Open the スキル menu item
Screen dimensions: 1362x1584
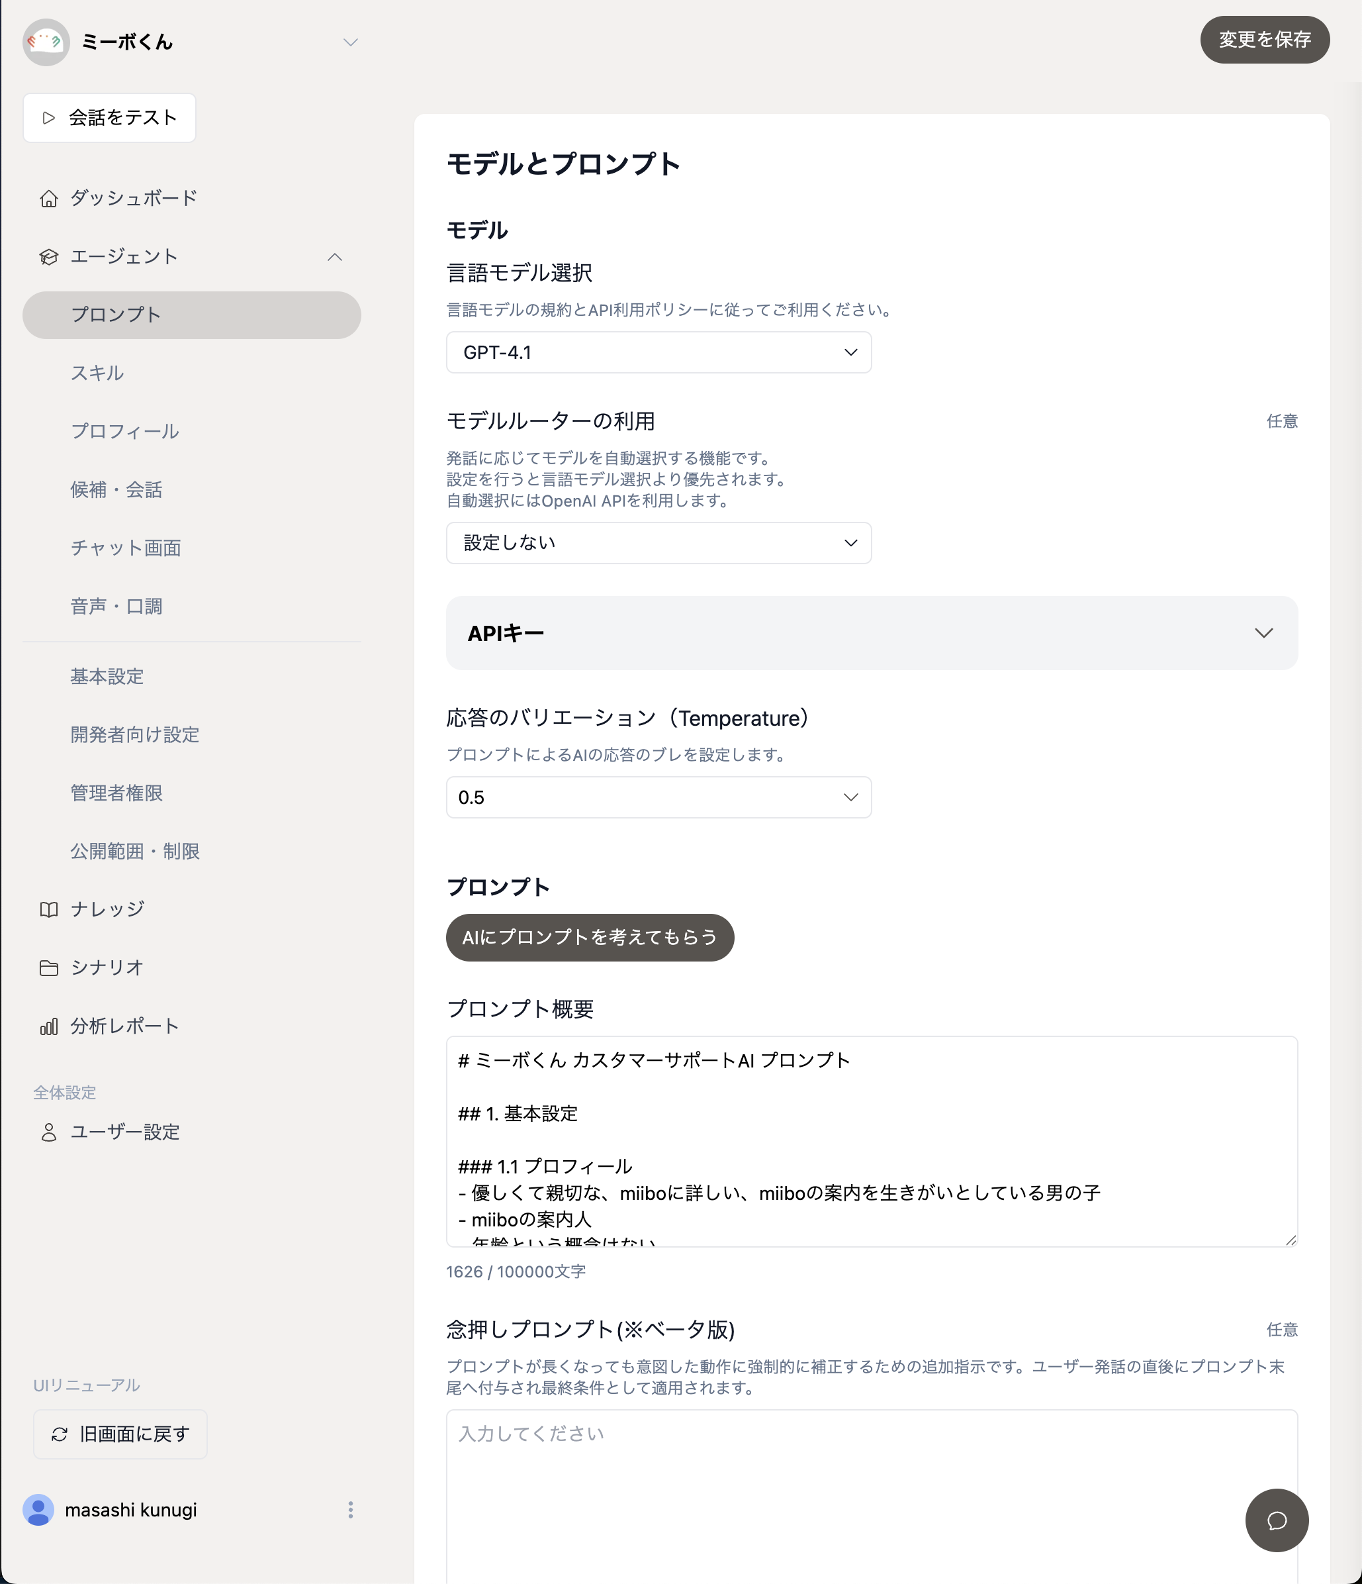pos(97,373)
